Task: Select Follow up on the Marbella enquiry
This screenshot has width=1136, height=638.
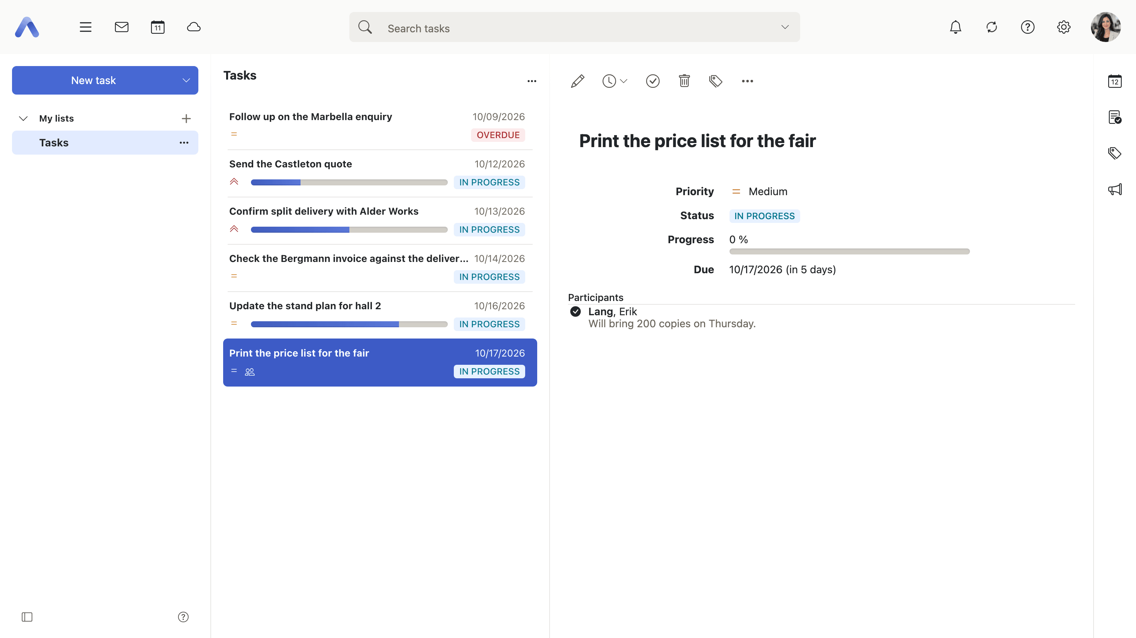Action: point(380,126)
